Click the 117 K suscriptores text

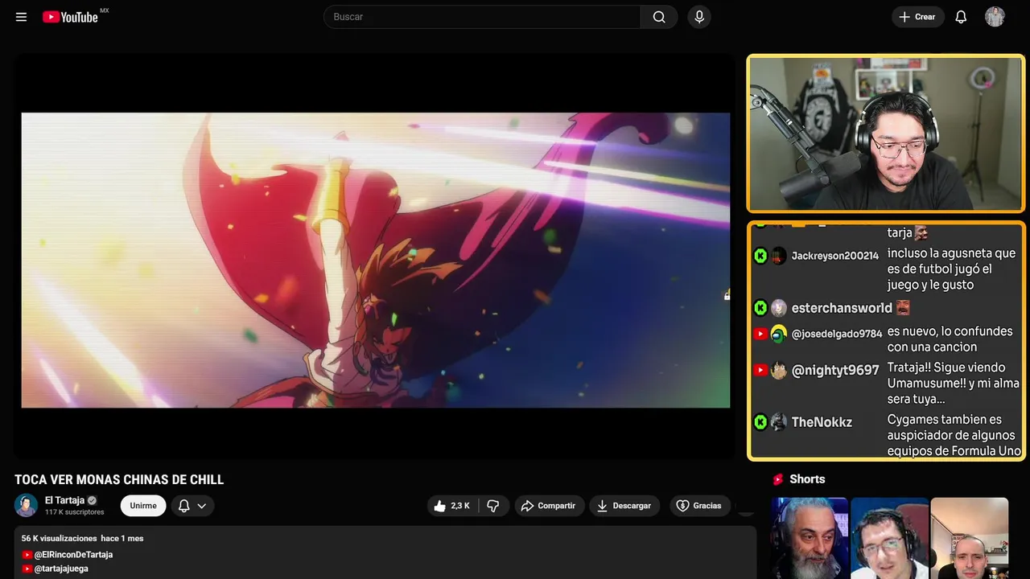pyautogui.click(x=75, y=512)
